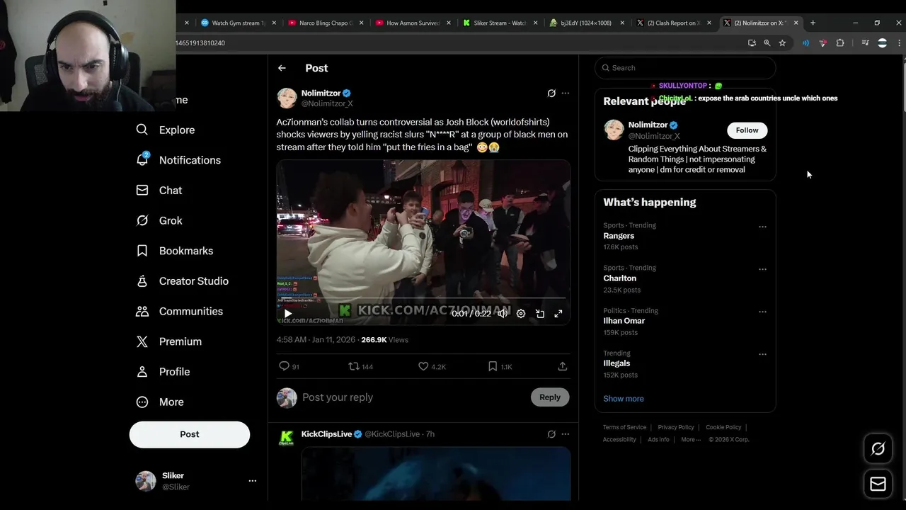This screenshot has width=906, height=510.
Task: Click the repost icon showing 144
Action: 354,366
